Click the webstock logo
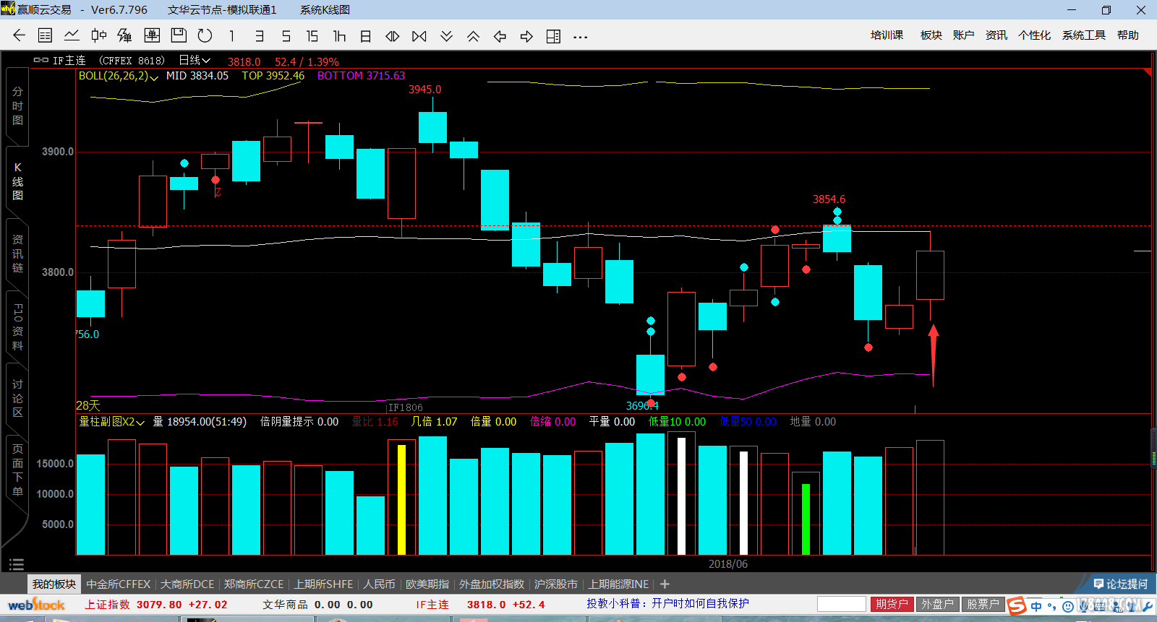Viewport: 1157px width, 622px height. [36, 605]
